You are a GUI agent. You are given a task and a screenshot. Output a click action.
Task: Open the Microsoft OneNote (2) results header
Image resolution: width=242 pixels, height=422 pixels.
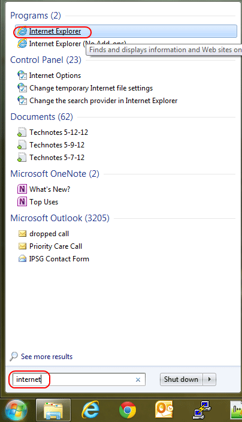tap(55, 174)
